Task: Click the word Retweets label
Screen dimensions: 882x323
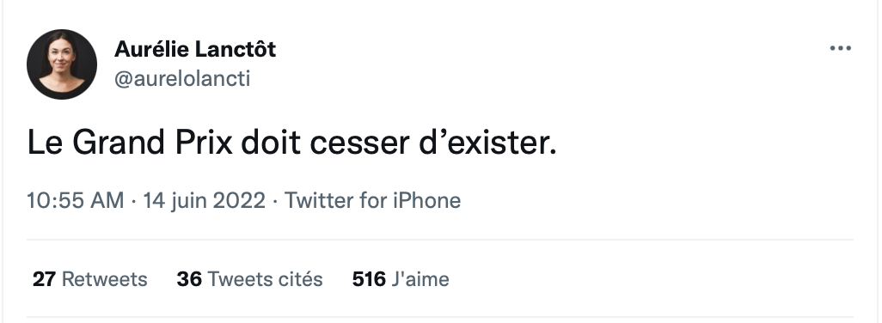Action: pyautogui.click(x=105, y=279)
